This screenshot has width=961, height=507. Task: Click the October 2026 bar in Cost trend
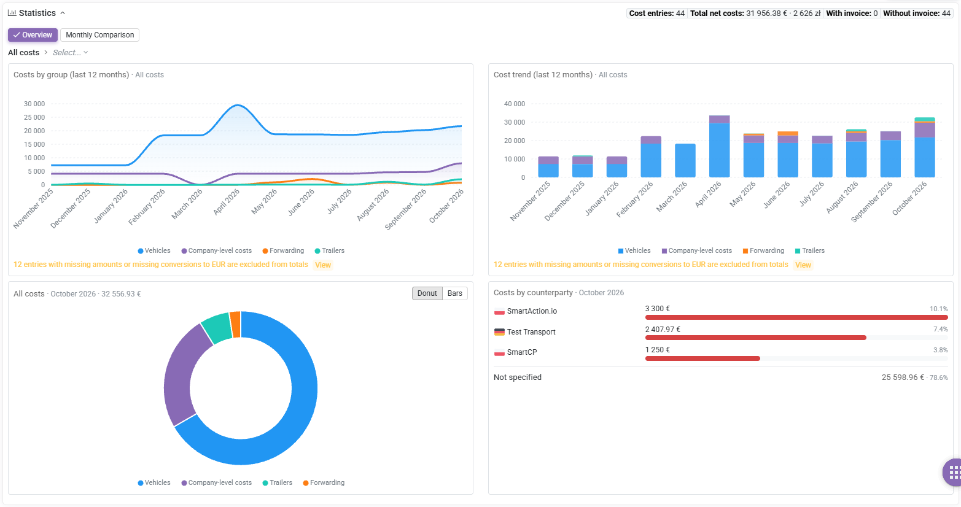(x=924, y=147)
